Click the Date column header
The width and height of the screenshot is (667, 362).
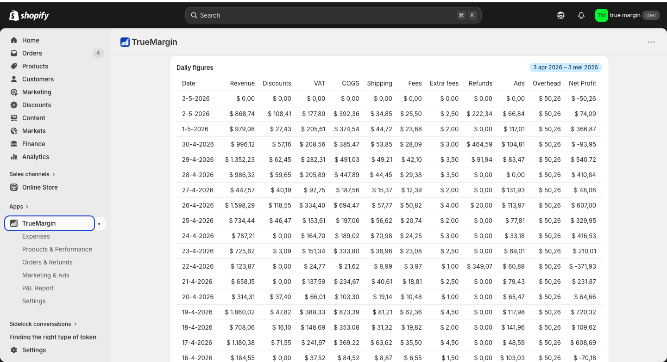click(189, 83)
